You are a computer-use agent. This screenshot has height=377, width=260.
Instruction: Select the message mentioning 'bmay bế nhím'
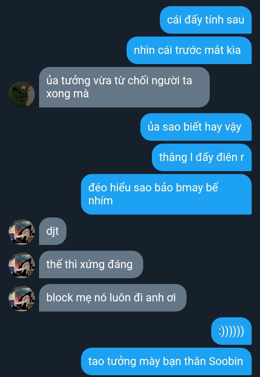pos(166,194)
